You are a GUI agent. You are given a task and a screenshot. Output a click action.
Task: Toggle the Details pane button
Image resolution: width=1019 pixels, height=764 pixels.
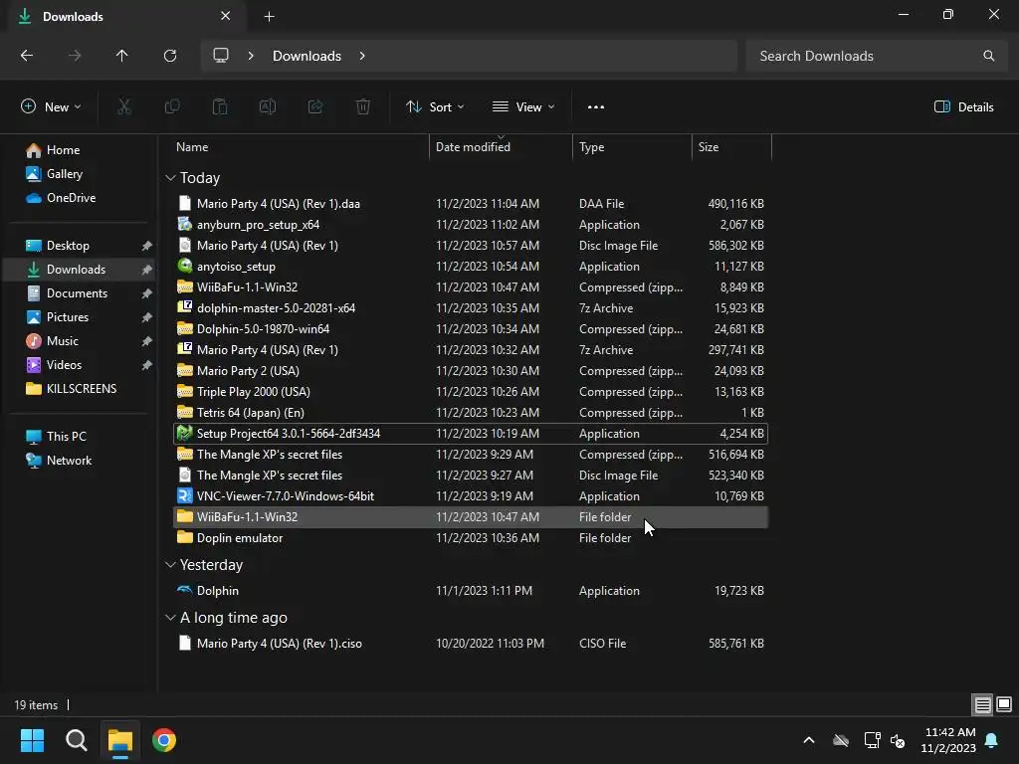click(963, 107)
